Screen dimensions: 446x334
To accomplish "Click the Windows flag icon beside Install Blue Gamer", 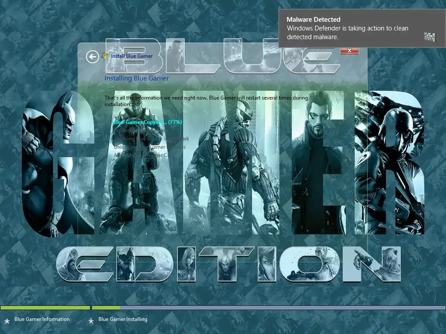I will pos(105,56).
